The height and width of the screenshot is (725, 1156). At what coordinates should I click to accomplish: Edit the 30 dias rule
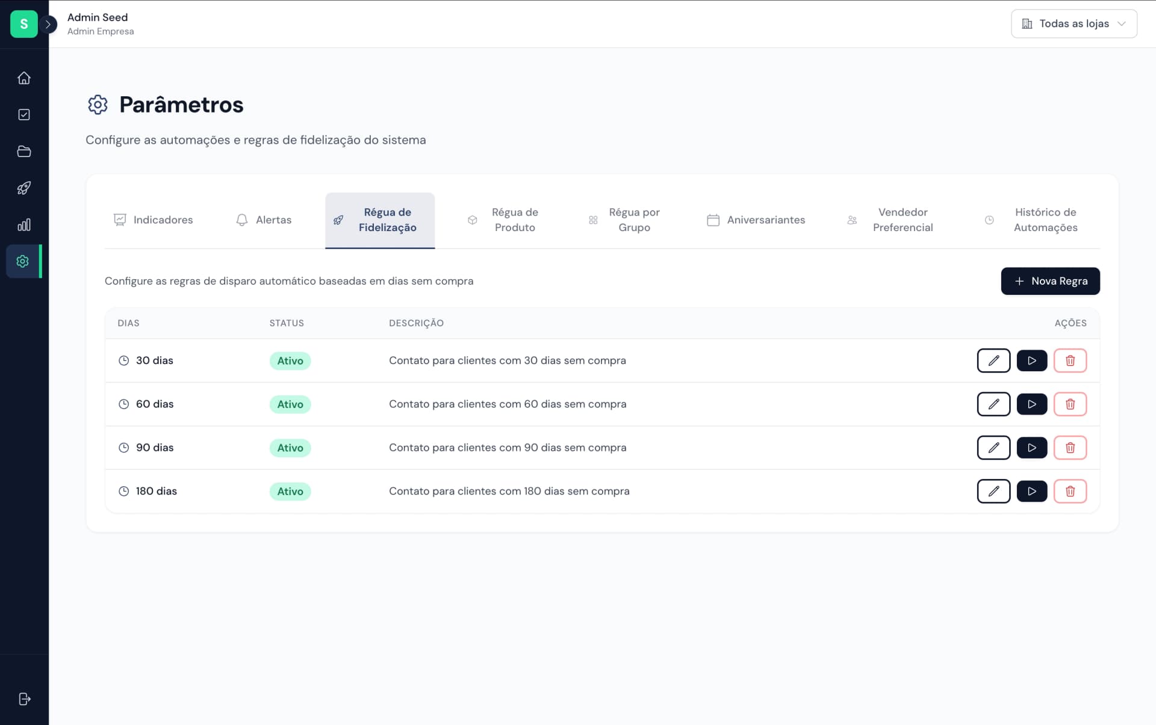pyautogui.click(x=993, y=361)
